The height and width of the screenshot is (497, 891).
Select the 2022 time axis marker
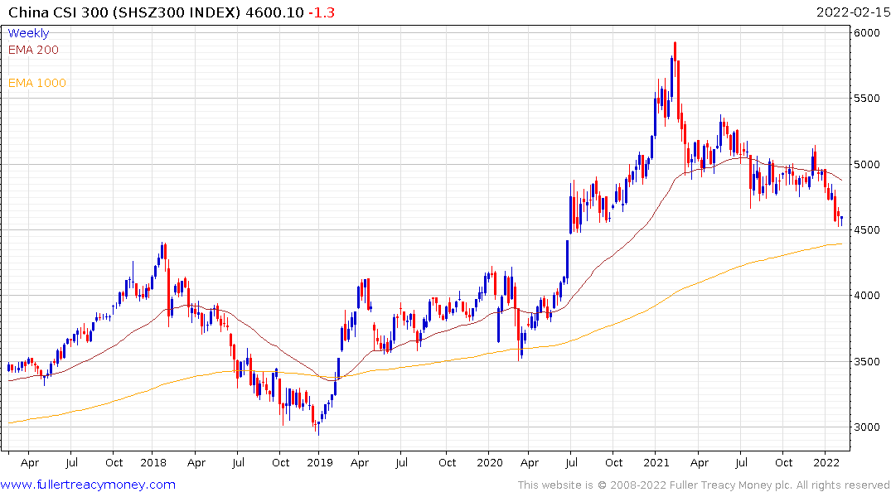pos(826,462)
